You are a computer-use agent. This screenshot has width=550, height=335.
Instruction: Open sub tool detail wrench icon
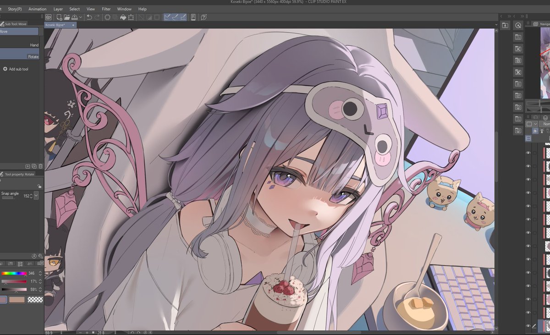coord(40,256)
